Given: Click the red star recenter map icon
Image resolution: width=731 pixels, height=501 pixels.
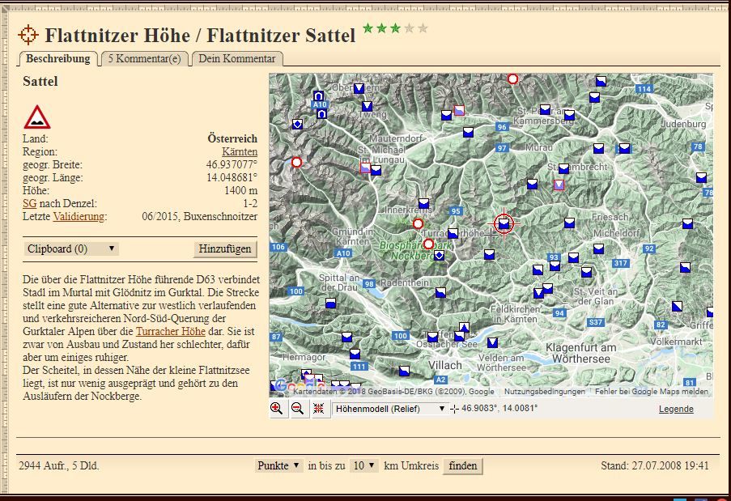Looking at the screenshot, I should tap(318, 409).
